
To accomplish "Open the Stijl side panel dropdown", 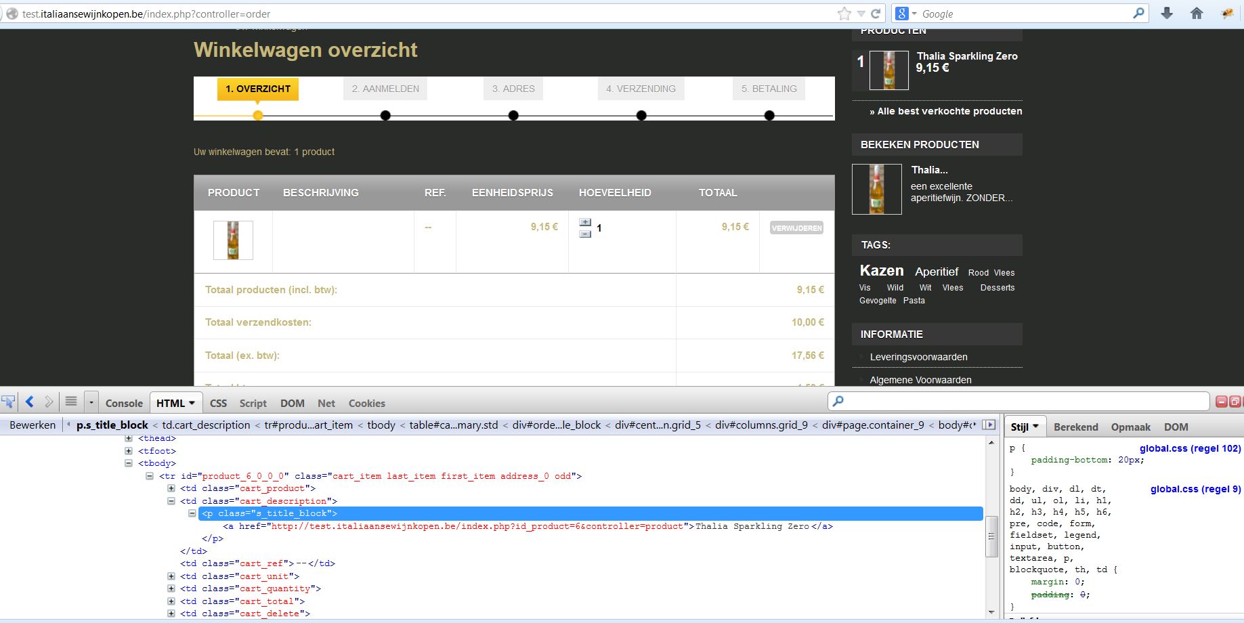I will (x=1035, y=427).
